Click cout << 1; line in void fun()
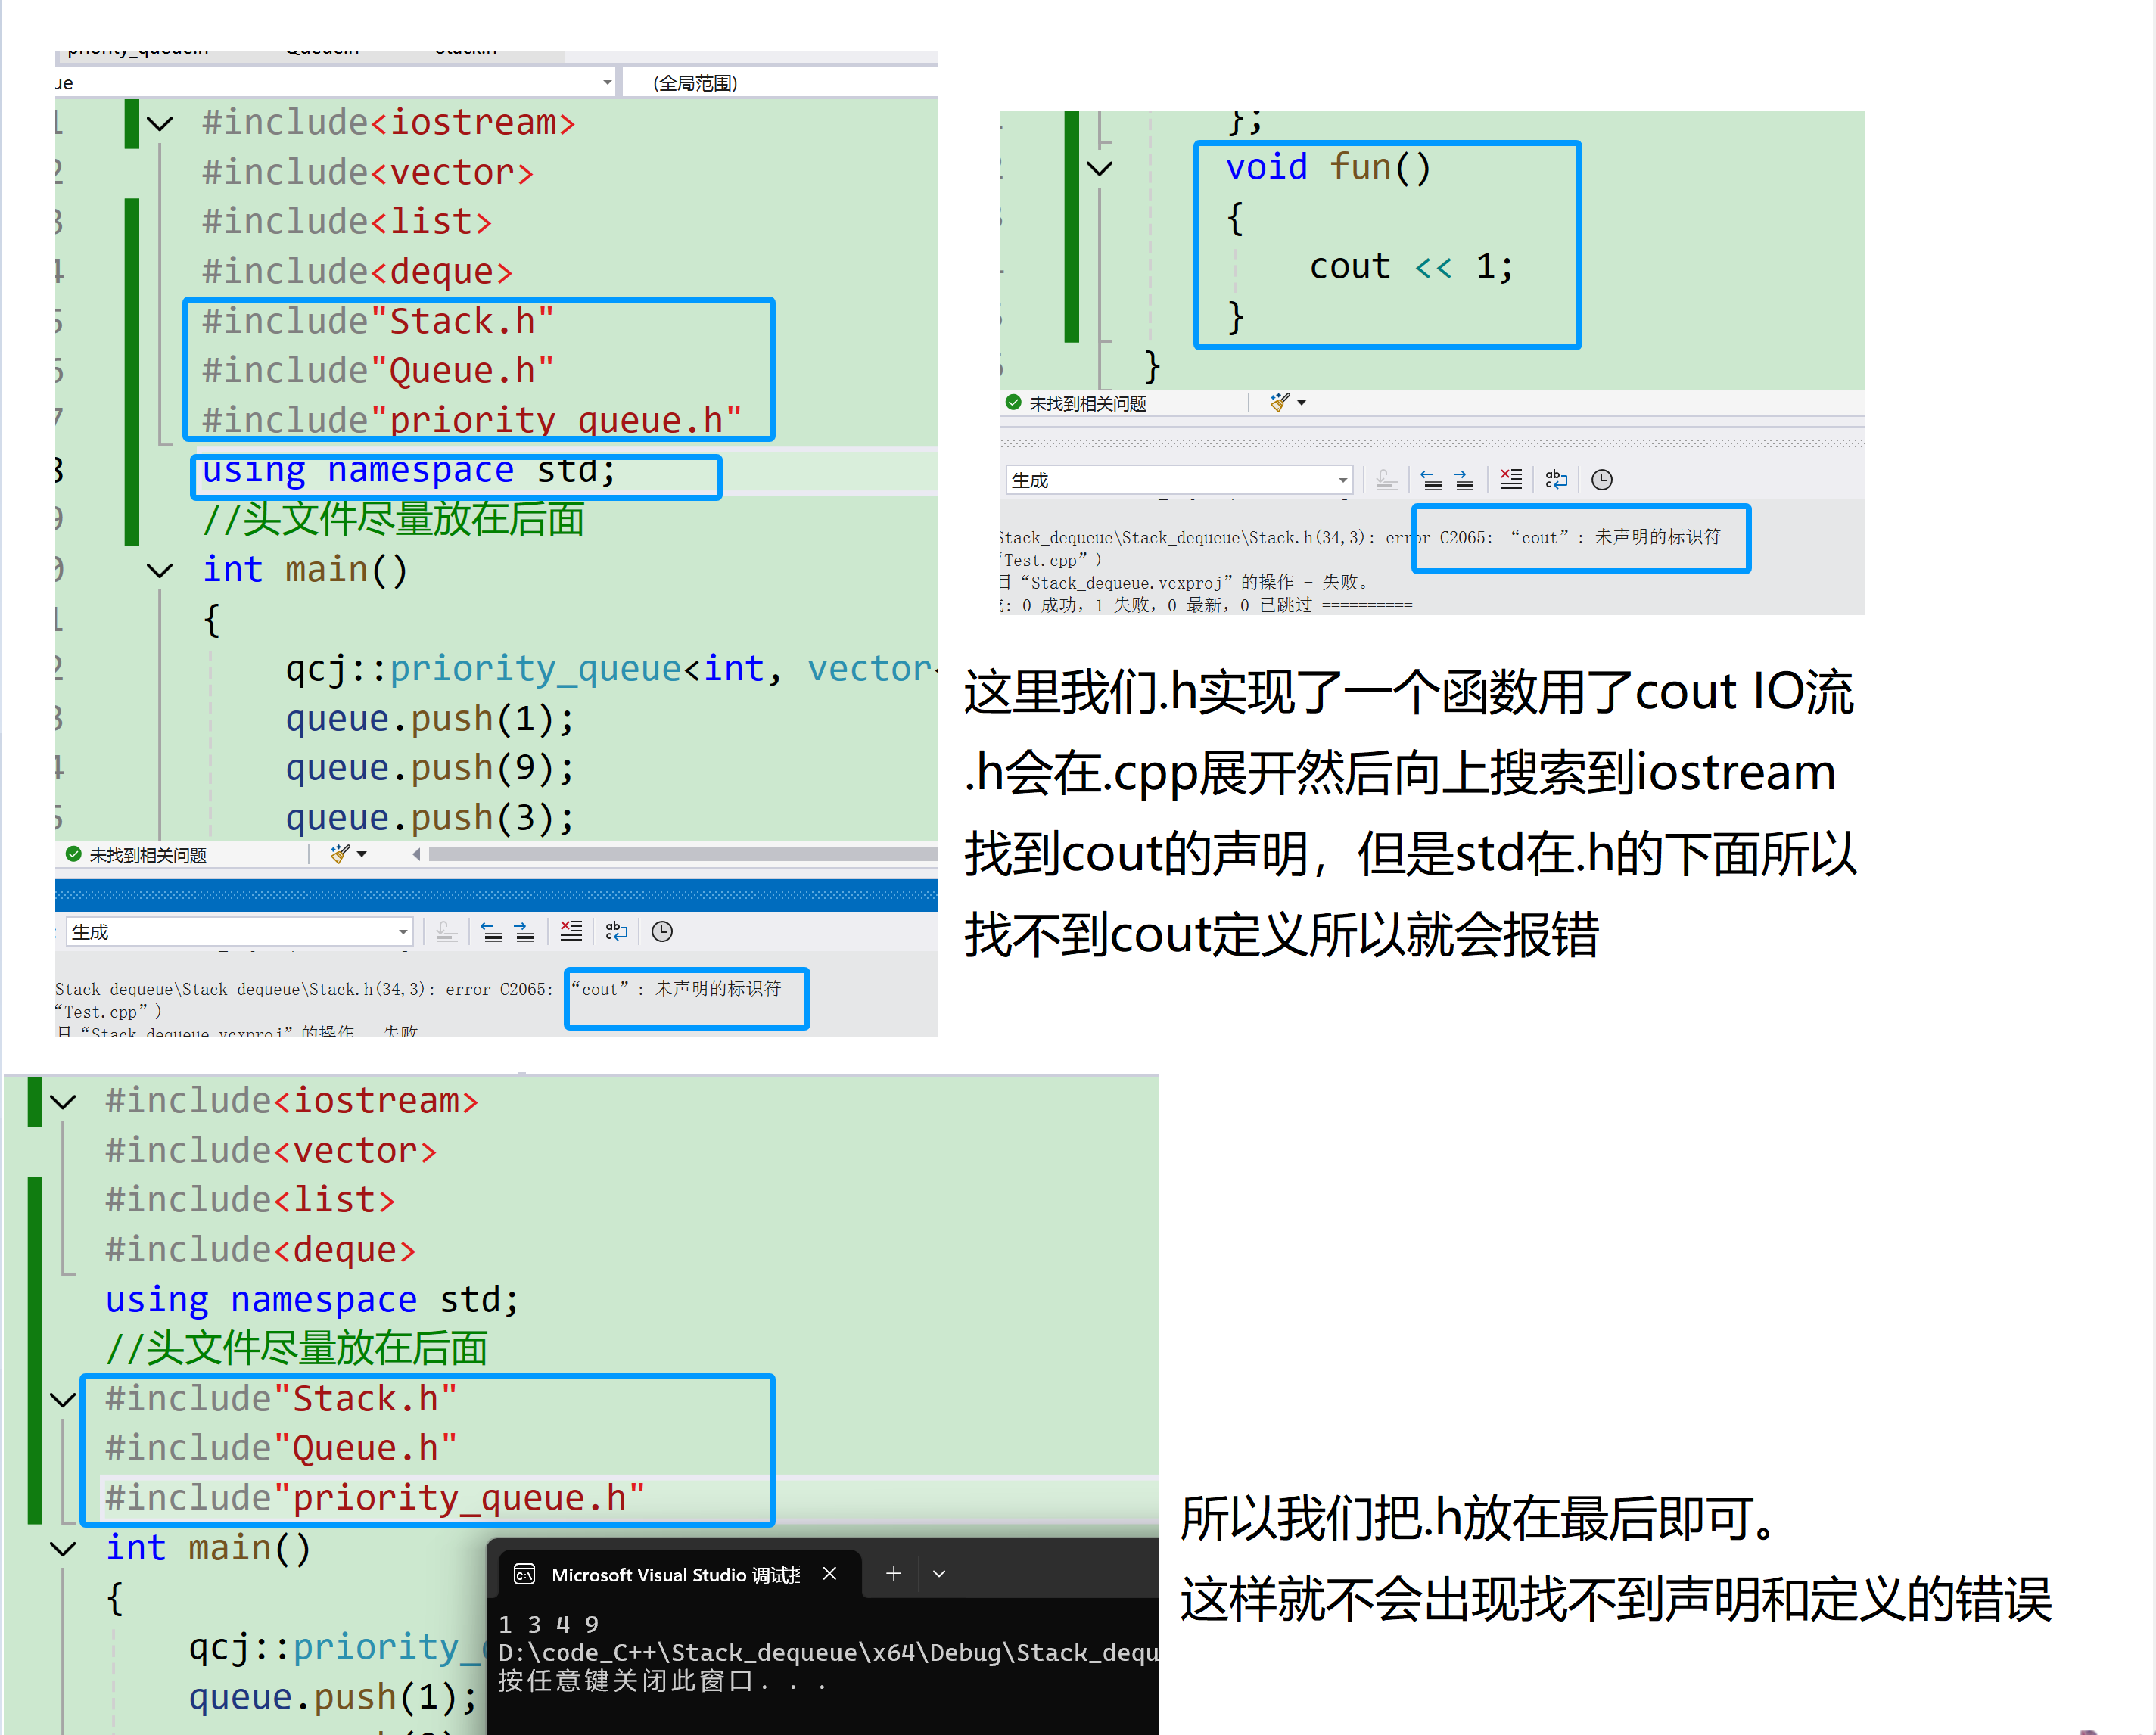Image resolution: width=2156 pixels, height=1735 pixels. 1411,266
